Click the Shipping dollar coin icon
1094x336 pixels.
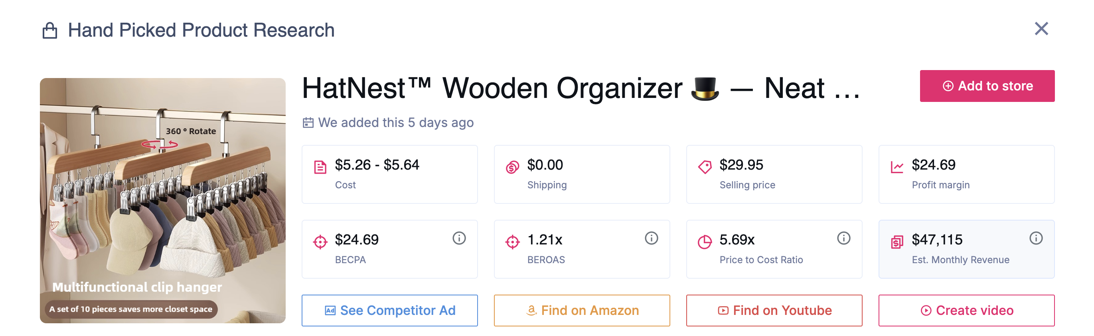pos(512,167)
